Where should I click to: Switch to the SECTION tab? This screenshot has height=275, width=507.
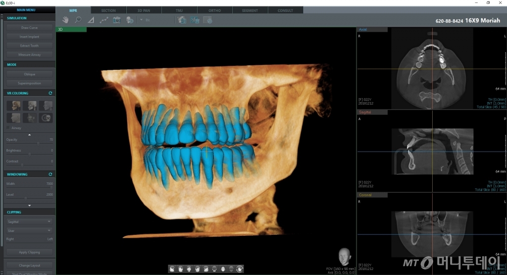(x=108, y=10)
